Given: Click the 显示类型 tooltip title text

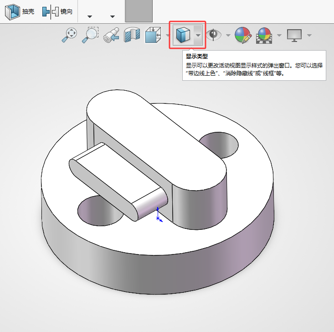Looking at the screenshot, I should coord(196,56).
